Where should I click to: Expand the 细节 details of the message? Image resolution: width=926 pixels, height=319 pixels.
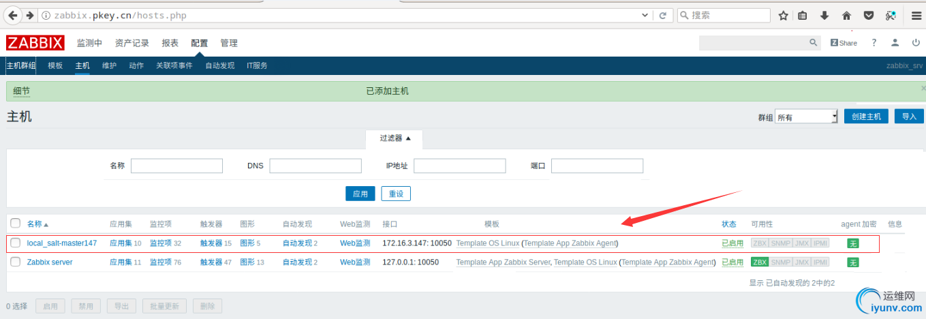21,91
